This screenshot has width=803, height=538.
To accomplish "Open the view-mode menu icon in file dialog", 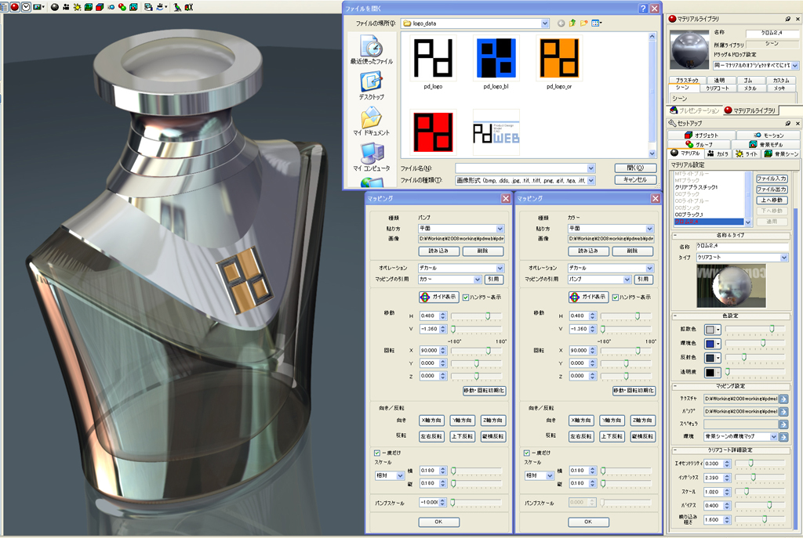I will (597, 23).
